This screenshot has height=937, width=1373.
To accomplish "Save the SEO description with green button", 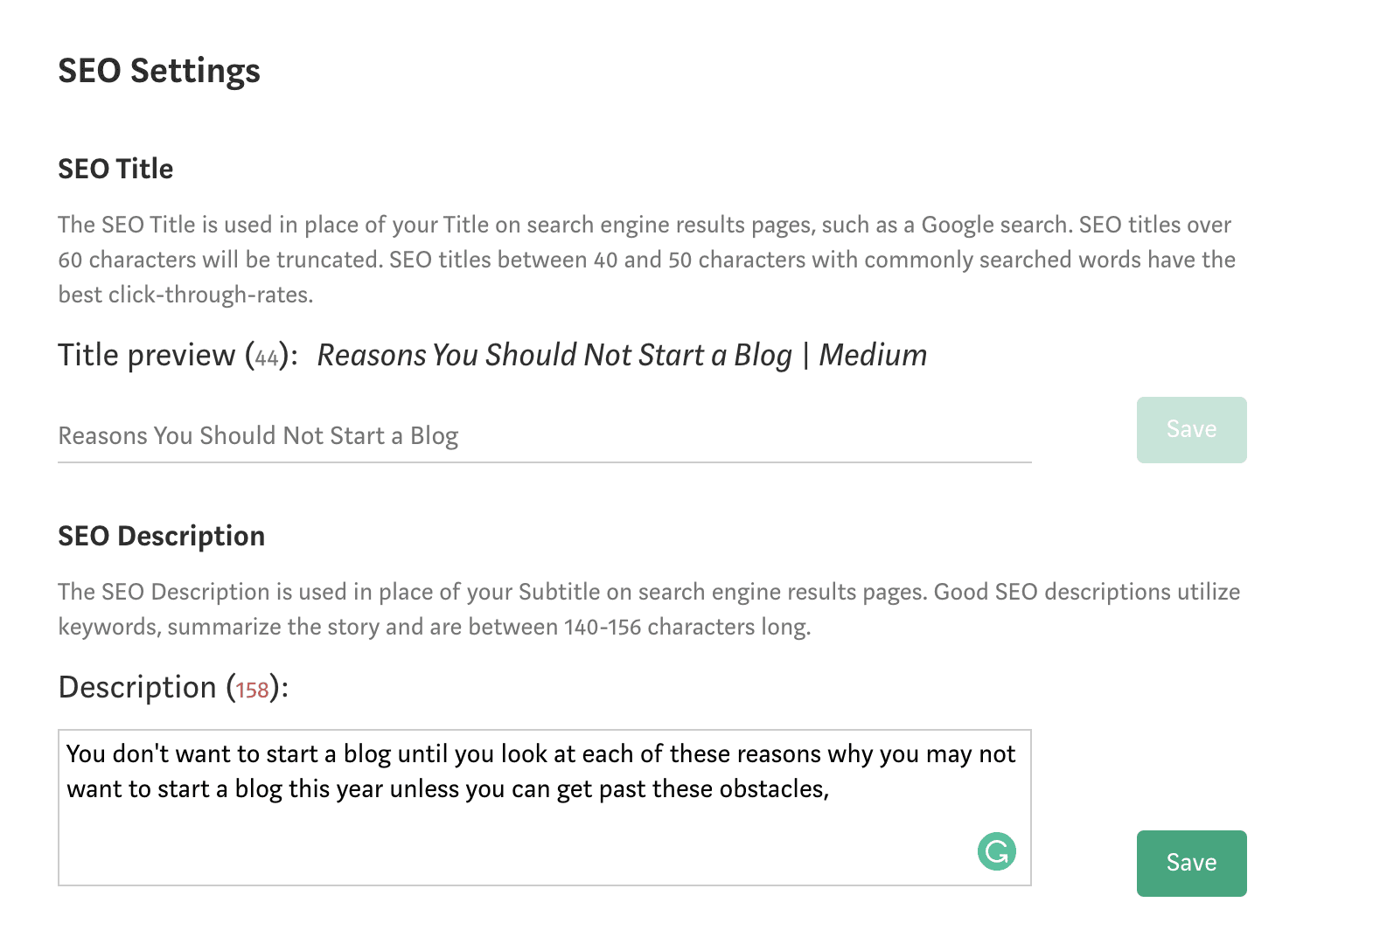I will [x=1191, y=863].
